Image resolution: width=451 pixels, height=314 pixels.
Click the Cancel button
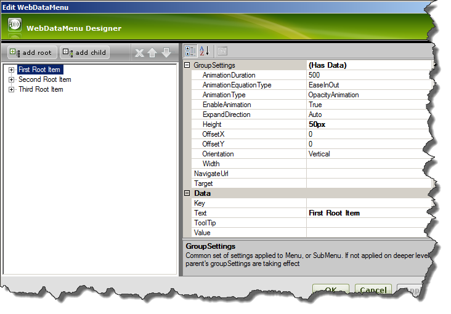coord(373,291)
